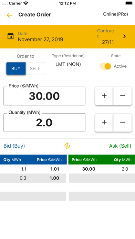This screenshot has width=135, height=239.
Task: Switch order side to SELL
Action: [x=35, y=68]
